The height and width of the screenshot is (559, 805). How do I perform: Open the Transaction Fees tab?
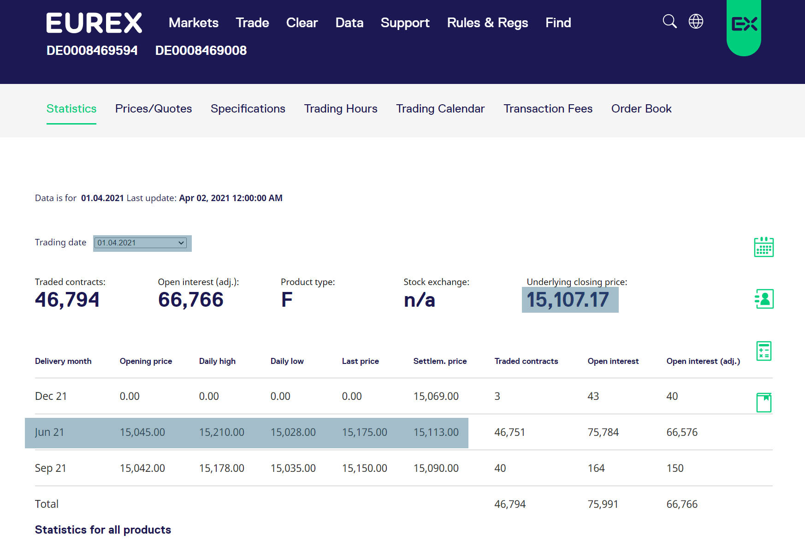[x=548, y=109]
